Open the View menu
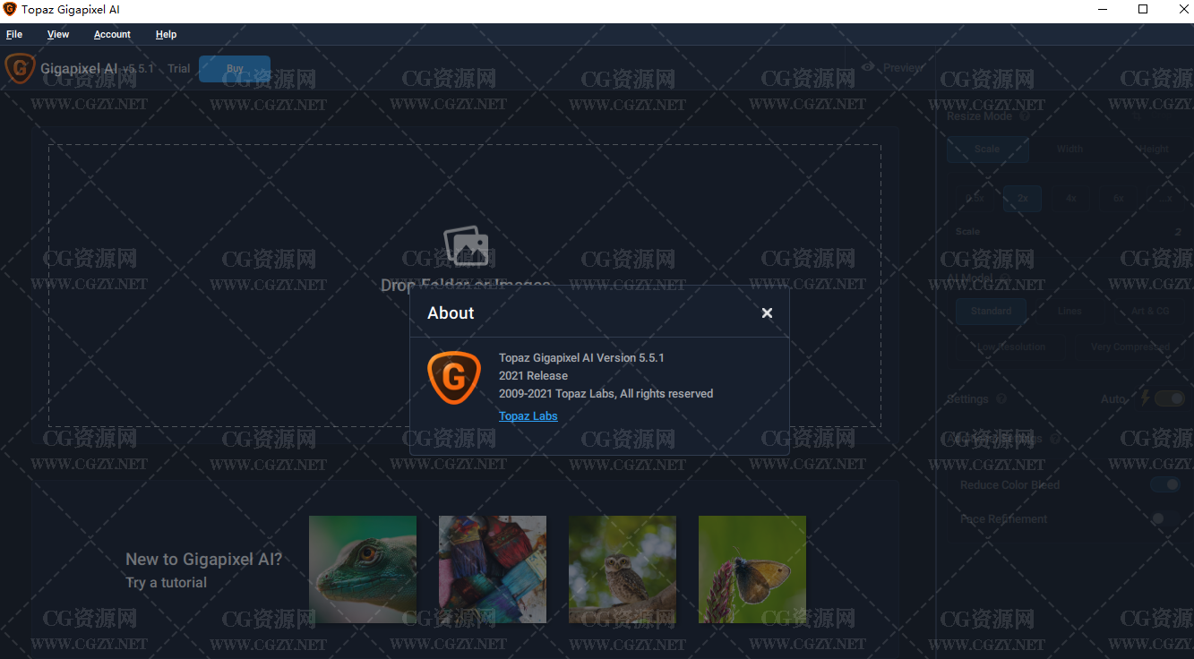Image resolution: width=1194 pixels, height=659 pixels. click(58, 35)
